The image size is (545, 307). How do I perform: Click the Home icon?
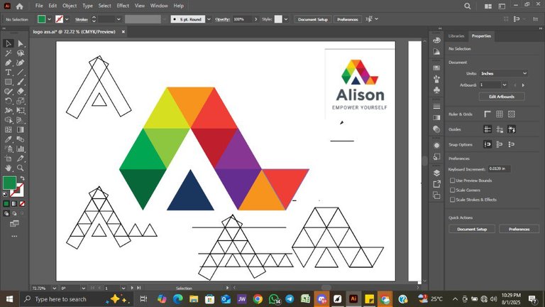(19, 6)
